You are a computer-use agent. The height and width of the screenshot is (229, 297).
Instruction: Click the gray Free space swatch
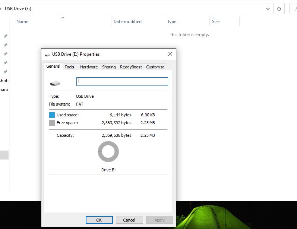(x=52, y=123)
